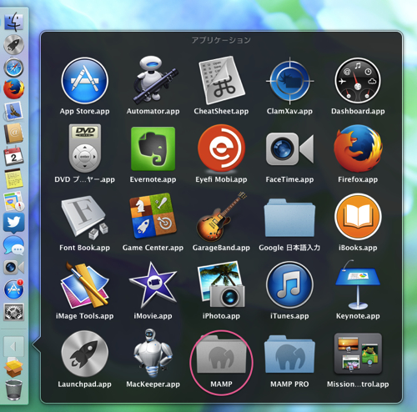Open Launchpad rocket icon in the Dock

(x=13, y=44)
